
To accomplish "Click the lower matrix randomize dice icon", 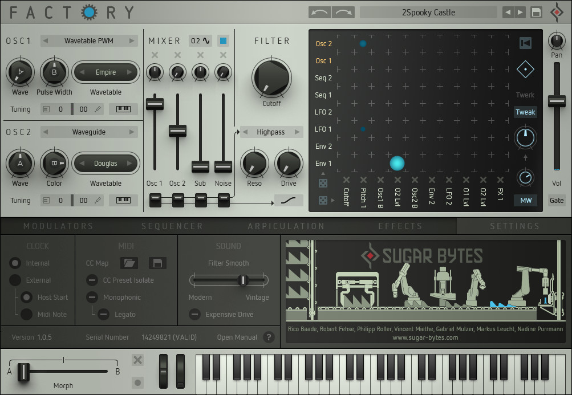I will (x=323, y=200).
